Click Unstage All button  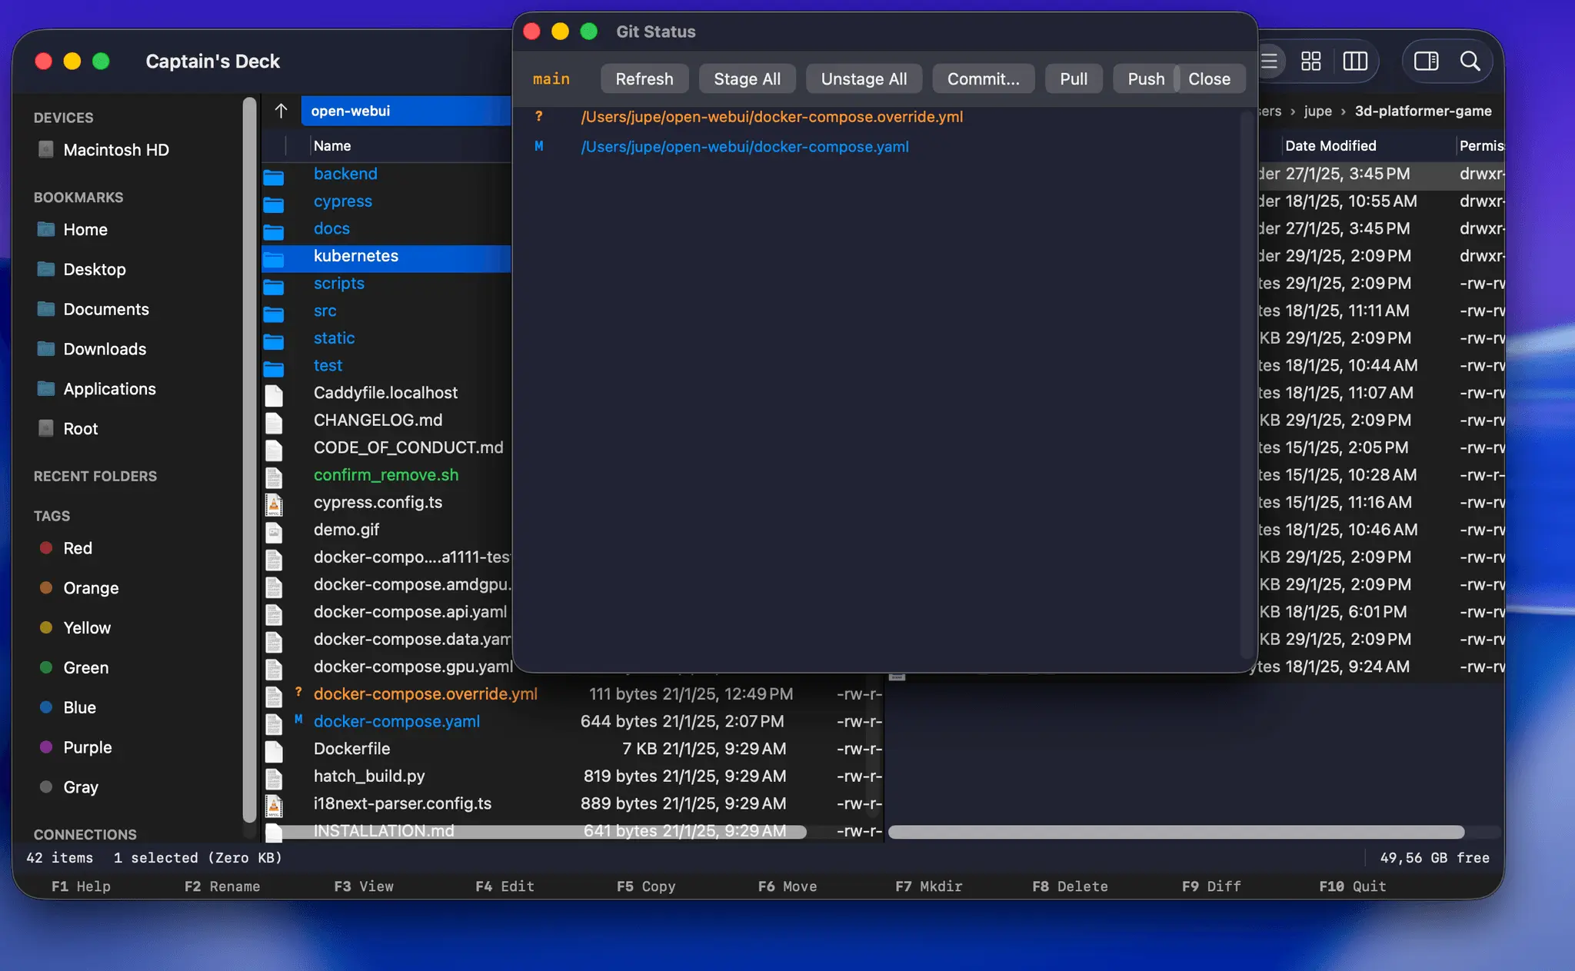coord(864,78)
